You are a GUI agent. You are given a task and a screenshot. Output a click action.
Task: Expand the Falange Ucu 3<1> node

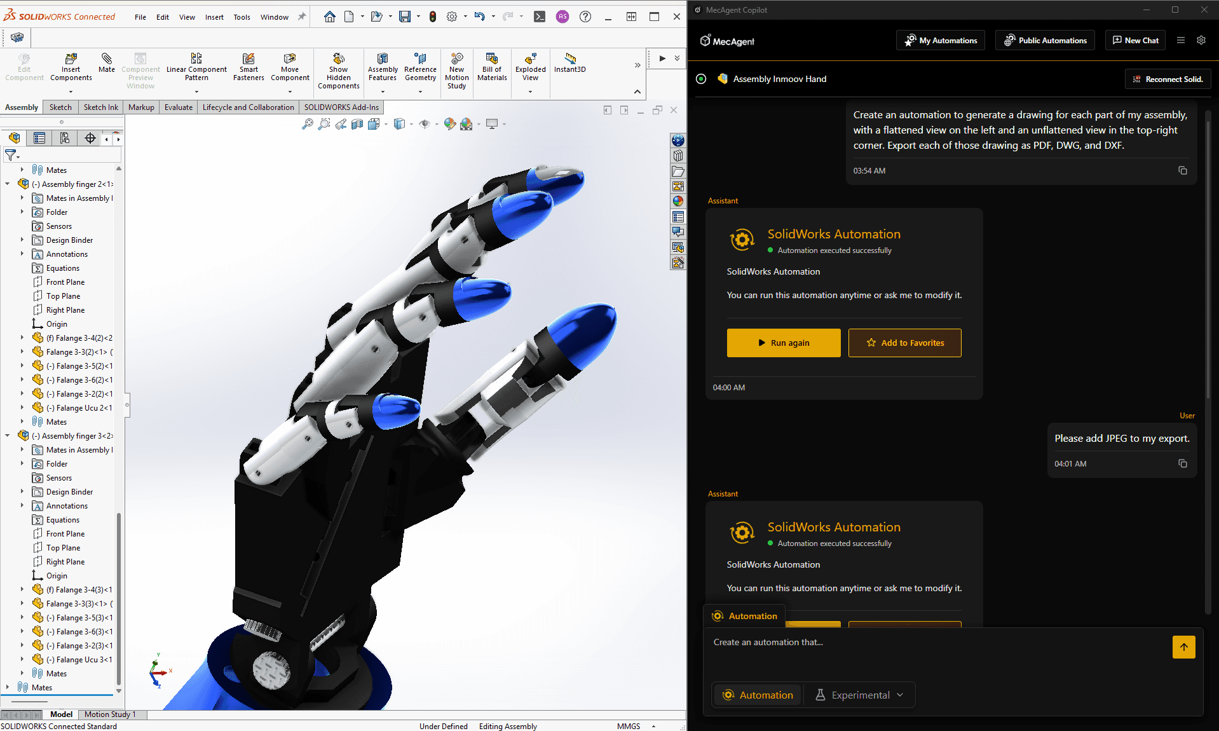click(x=22, y=659)
